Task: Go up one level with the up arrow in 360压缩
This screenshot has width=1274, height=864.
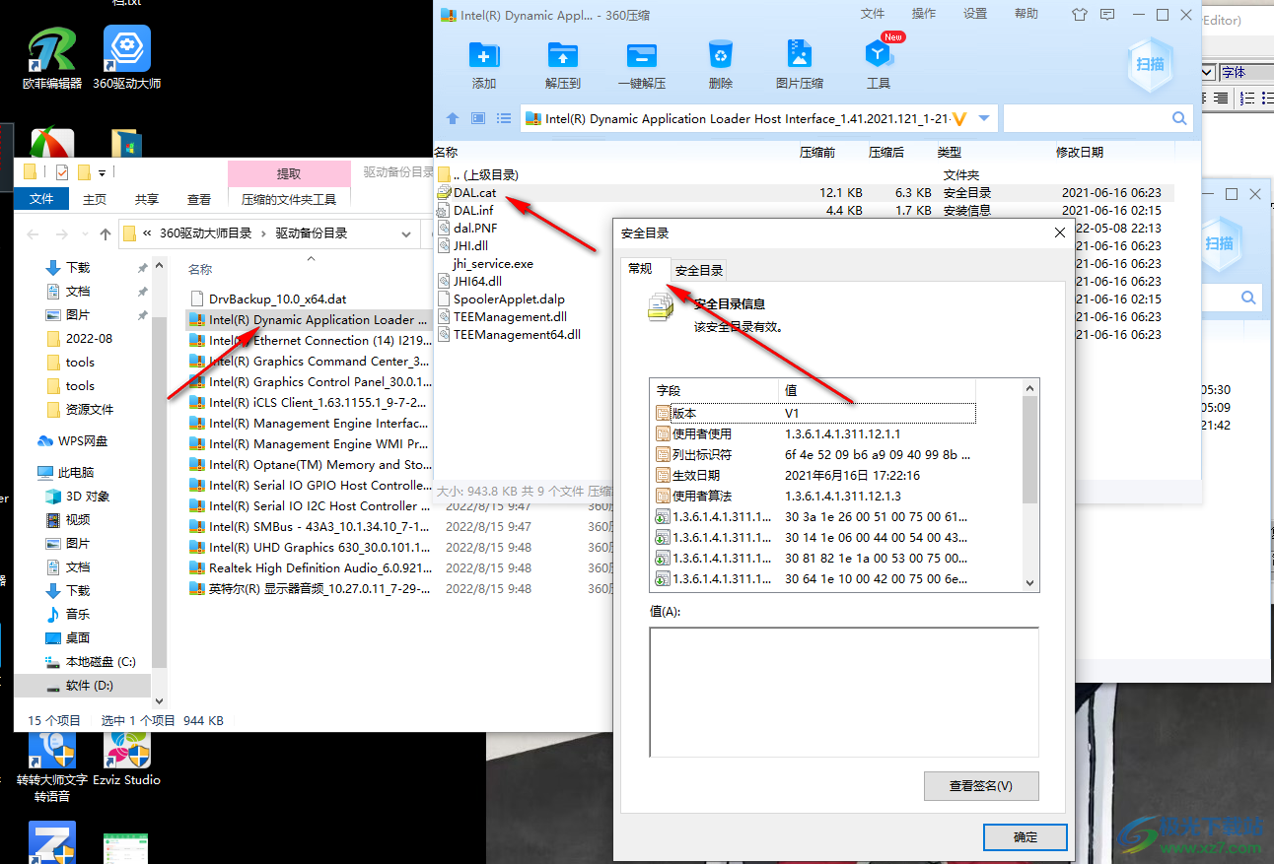Action: (x=453, y=118)
